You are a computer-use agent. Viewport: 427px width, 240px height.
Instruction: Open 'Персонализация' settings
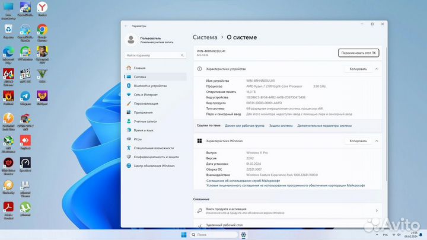click(x=155, y=104)
